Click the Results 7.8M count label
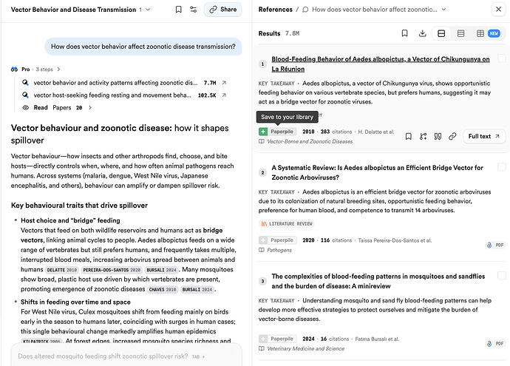This screenshot has height=366, width=510. click(x=279, y=33)
